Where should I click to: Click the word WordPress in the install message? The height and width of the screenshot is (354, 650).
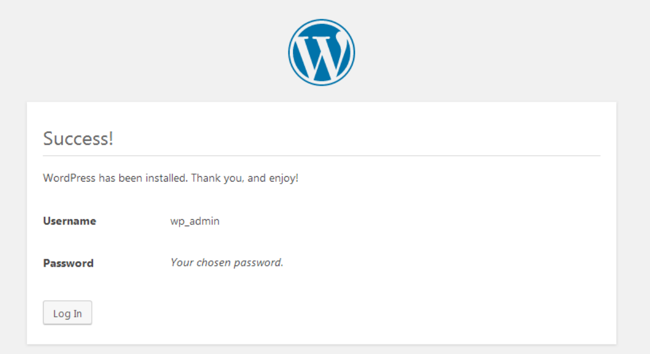coord(70,178)
